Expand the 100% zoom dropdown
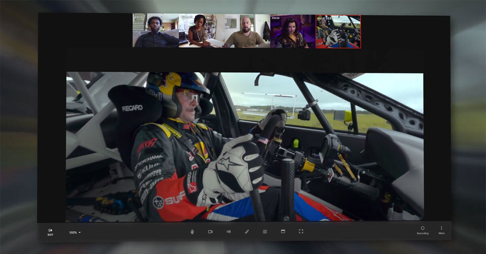This screenshot has width=486, height=254. [75, 233]
